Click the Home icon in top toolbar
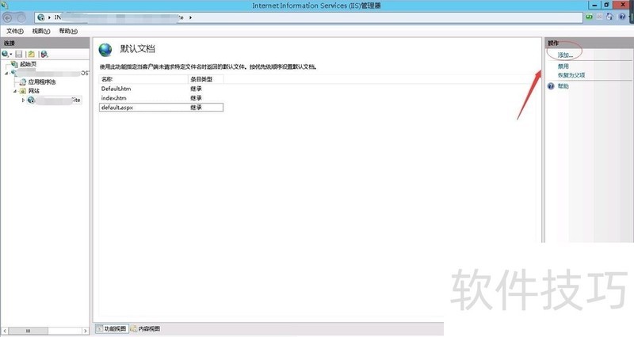The image size is (634, 337). tap(609, 17)
